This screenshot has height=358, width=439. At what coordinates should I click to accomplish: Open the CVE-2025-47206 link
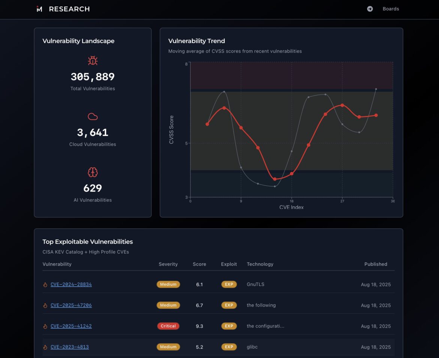[71, 305]
